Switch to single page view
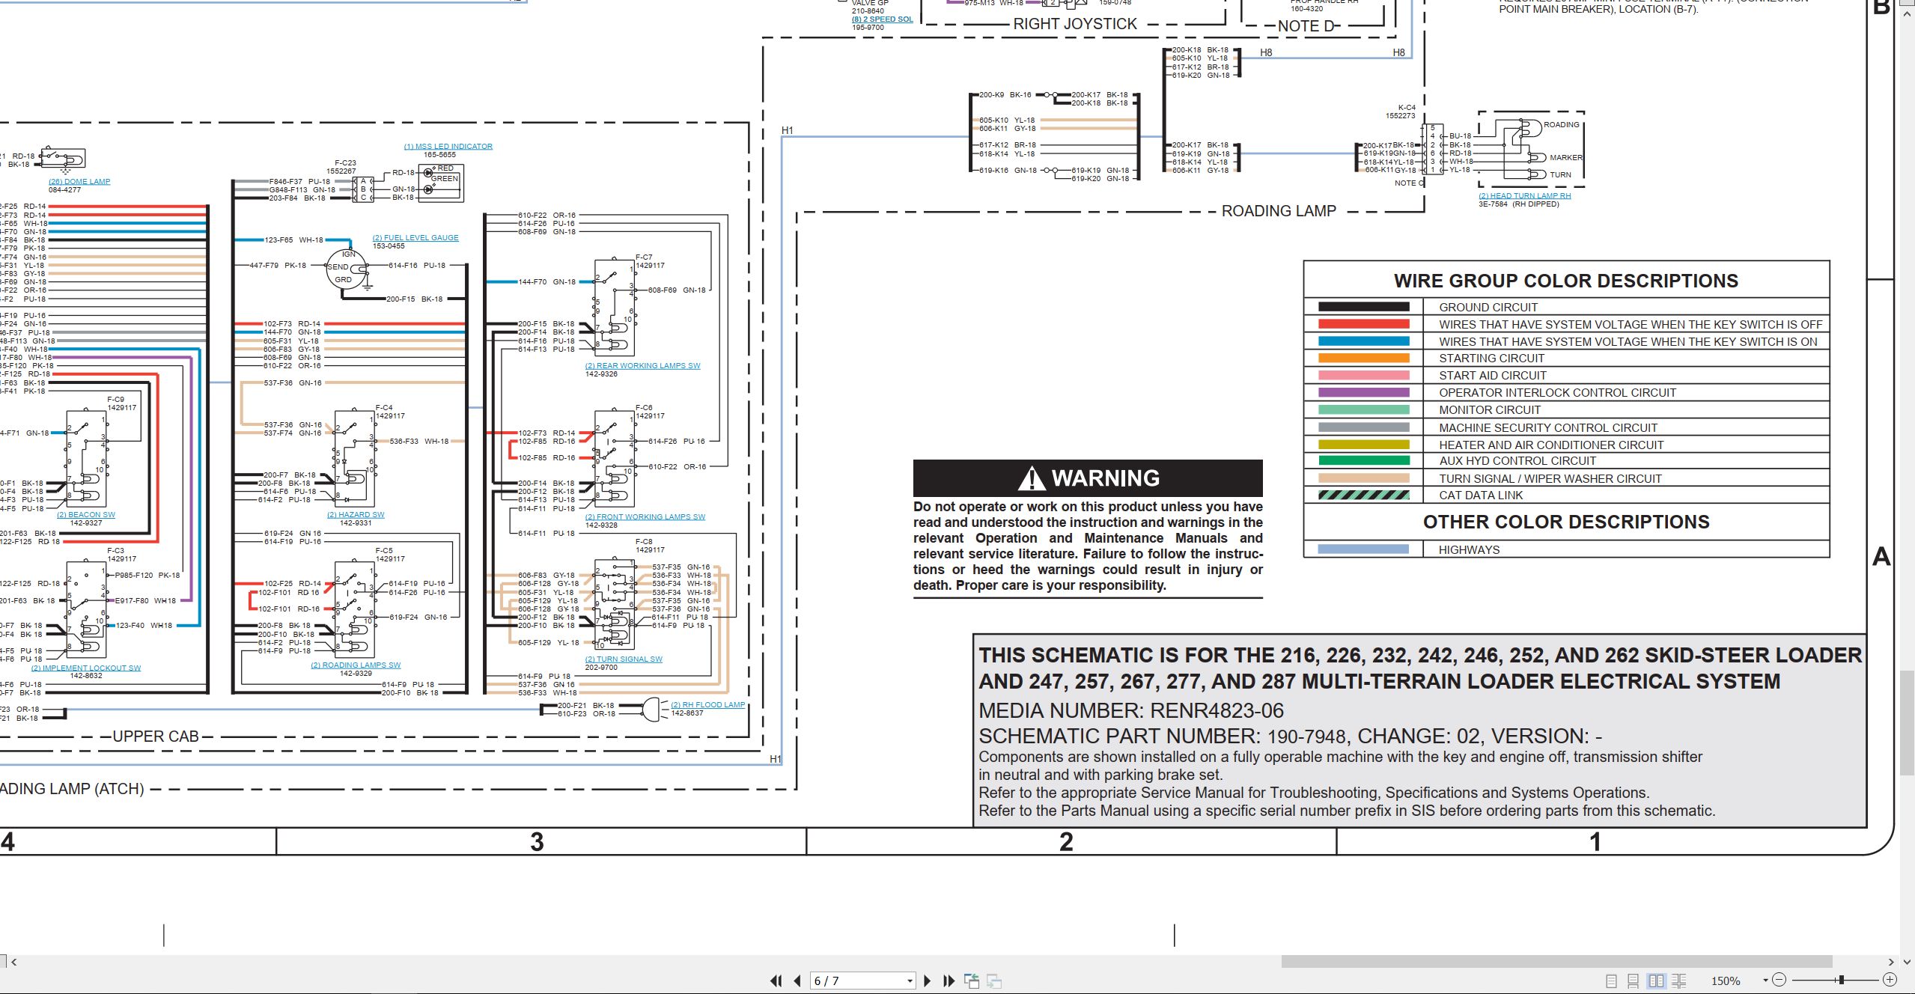Image resolution: width=1915 pixels, height=994 pixels. click(1611, 981)
